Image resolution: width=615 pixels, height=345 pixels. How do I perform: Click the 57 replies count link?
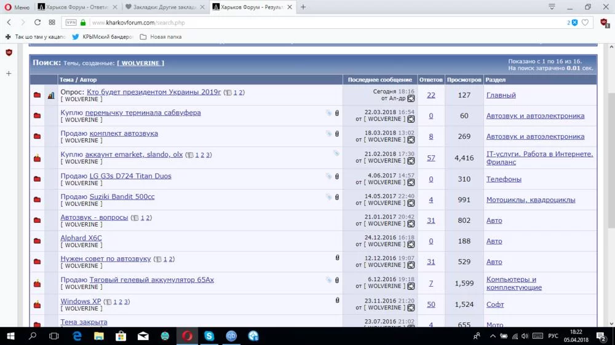pyautogui.click(x=430, y=158)
